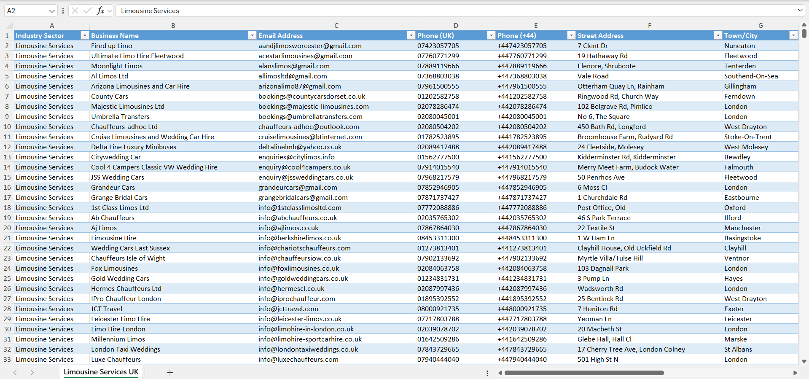
Task: Add a new sheet with the plus button
Action: pos(170,373)
